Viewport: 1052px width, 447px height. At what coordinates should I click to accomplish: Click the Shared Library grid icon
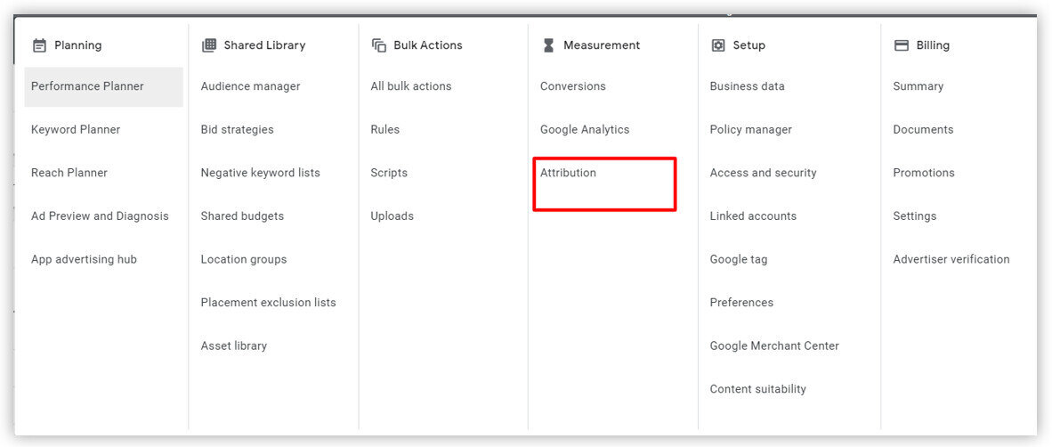[x=208, y=45]
